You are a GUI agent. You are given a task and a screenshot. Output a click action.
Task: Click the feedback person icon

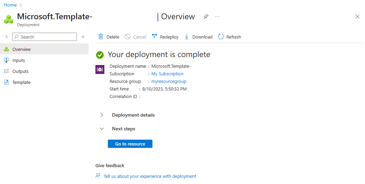tap(98, 176)
